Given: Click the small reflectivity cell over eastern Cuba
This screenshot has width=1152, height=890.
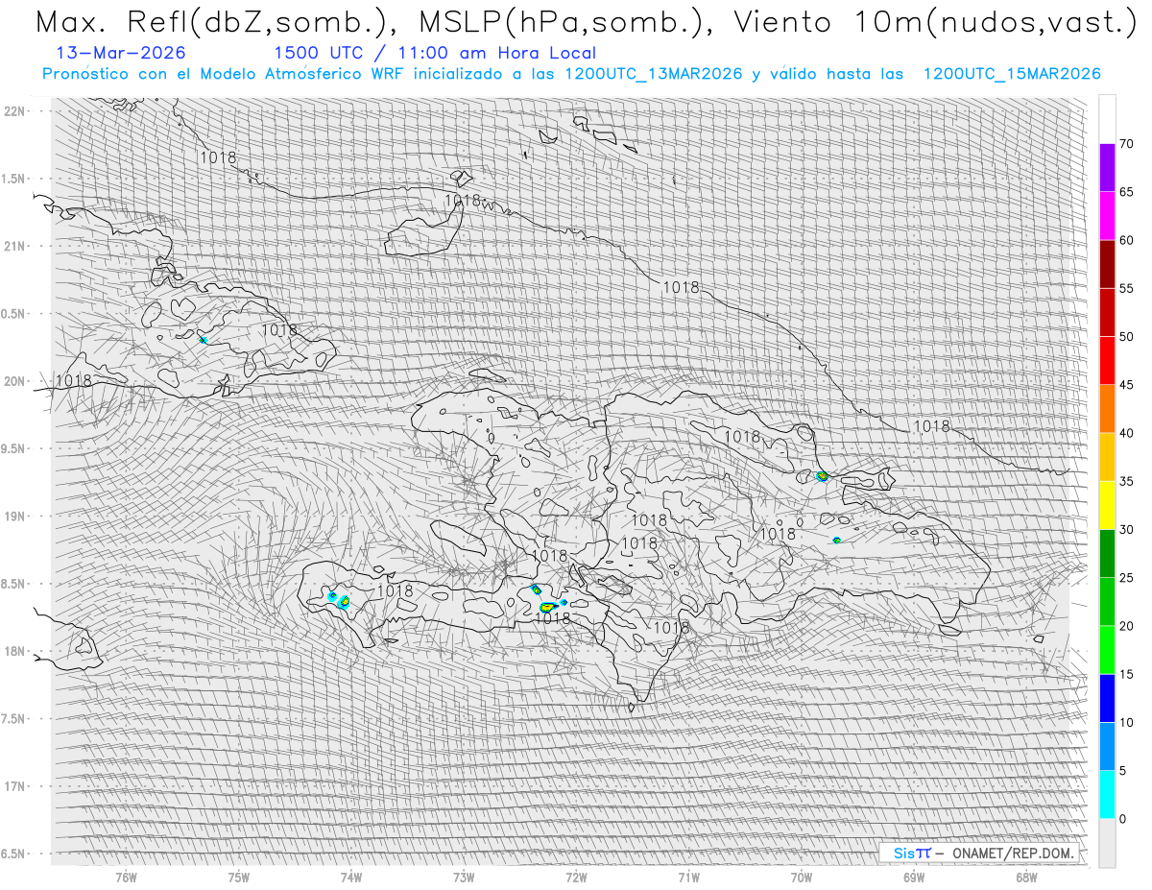Looking at the screenshot, I should tap(203, 340).
